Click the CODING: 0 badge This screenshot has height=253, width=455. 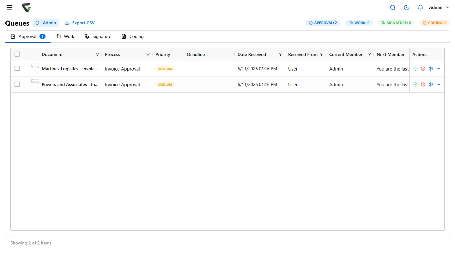434,23
